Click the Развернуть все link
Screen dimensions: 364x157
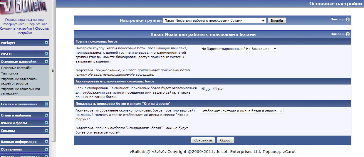[13, 24]
